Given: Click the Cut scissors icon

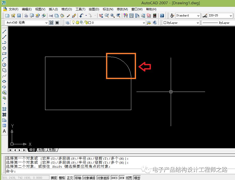Looking at the screenshot, I should click(51, 16).
